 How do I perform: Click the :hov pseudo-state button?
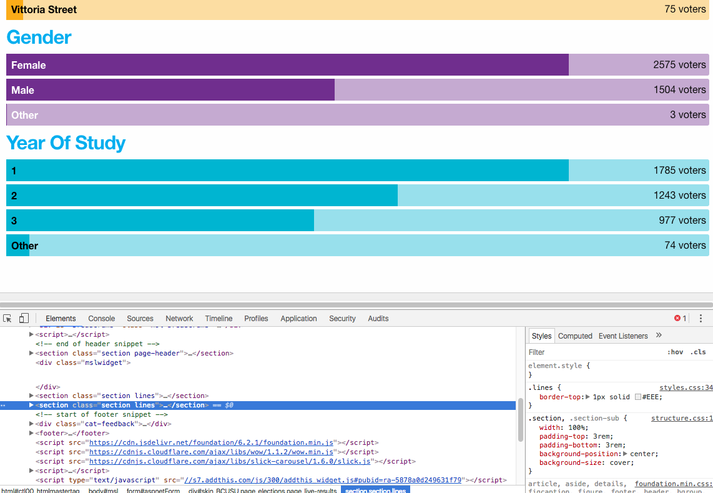676,352
